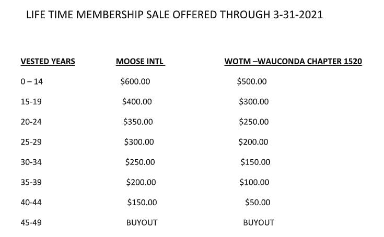Viewport: 384px width, 237px height.
Task: Click the WOTM price for 25-29 years
Action: point(253,142)
